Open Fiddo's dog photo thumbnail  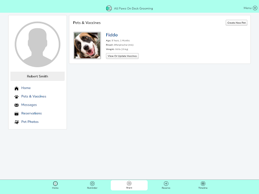point(87,45)
